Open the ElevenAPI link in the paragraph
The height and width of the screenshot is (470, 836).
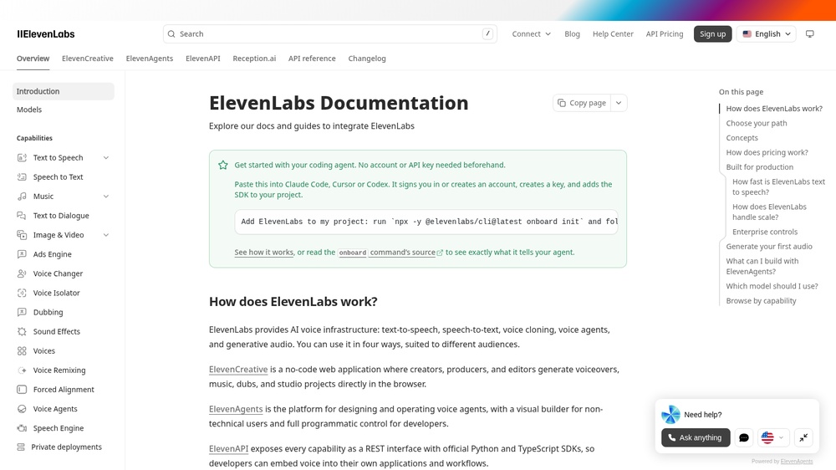pyautogui.click(x=229, y=449)
